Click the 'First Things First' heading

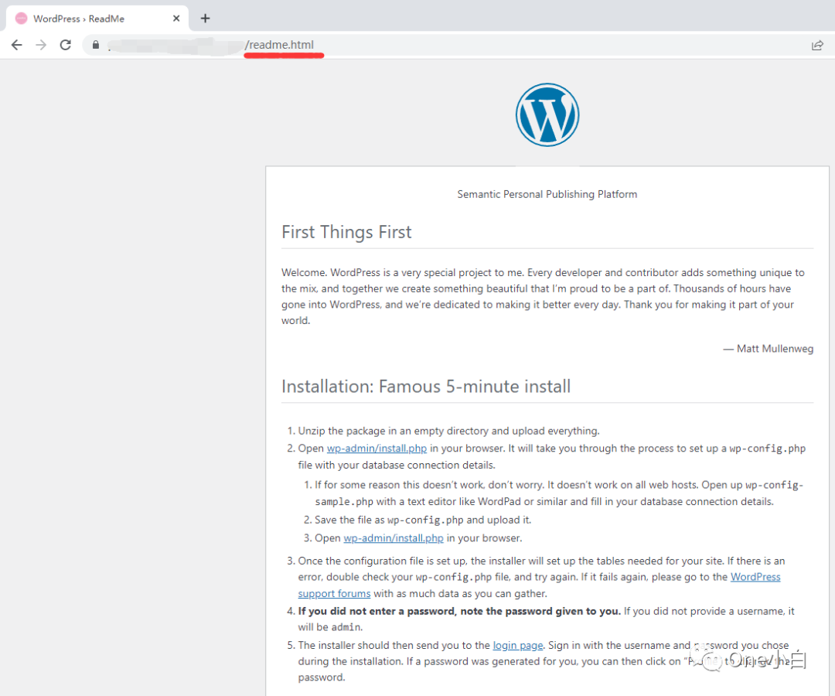[x=346, y=232]
